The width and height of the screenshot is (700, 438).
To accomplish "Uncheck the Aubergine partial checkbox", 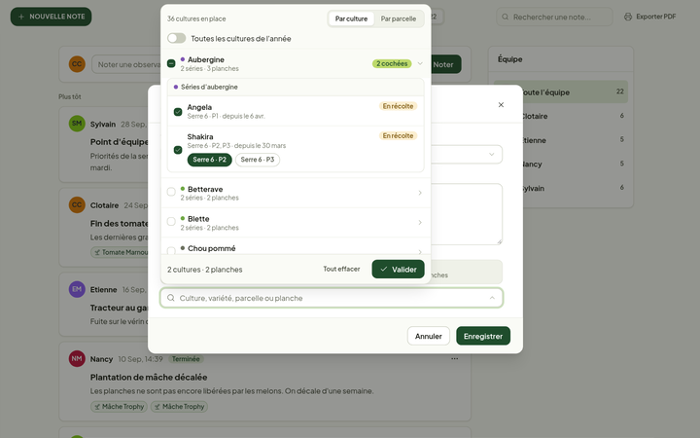I will click(x=171, y=63).
